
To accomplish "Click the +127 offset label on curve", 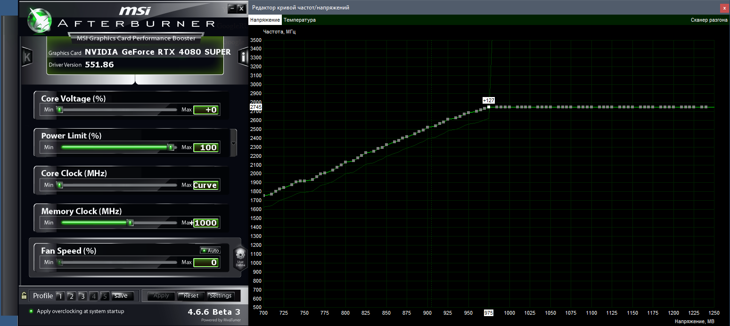I will (489, 100).
